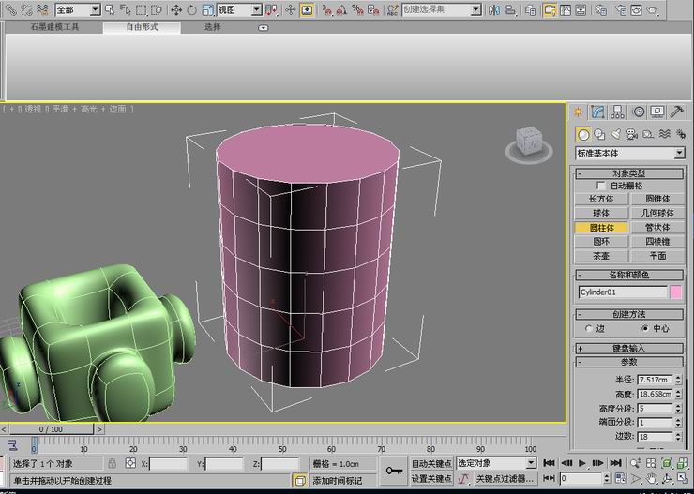Open the 全部 selection filter dropdown

77,9
